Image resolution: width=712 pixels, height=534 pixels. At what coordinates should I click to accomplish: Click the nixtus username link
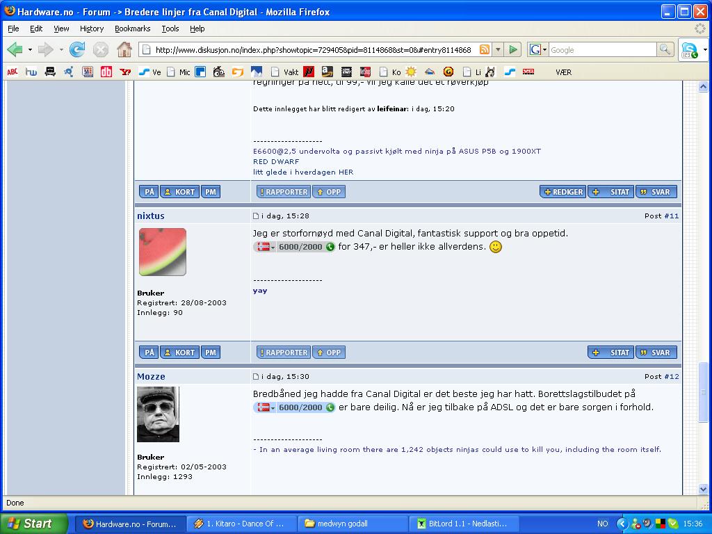pyautogui.click(x=151, y=216)
